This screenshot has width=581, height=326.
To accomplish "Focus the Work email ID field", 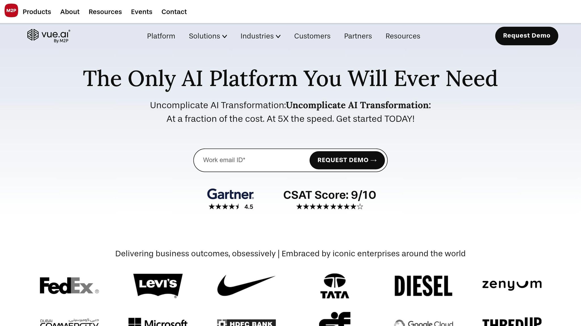I will 252,160.
